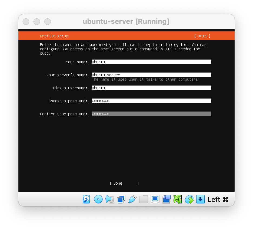Image resolution: width=253 pixels, height=229 pixels.
Task: Click the 'Your server's name' field
Action: pyautogui.click(x=151, y=75)
